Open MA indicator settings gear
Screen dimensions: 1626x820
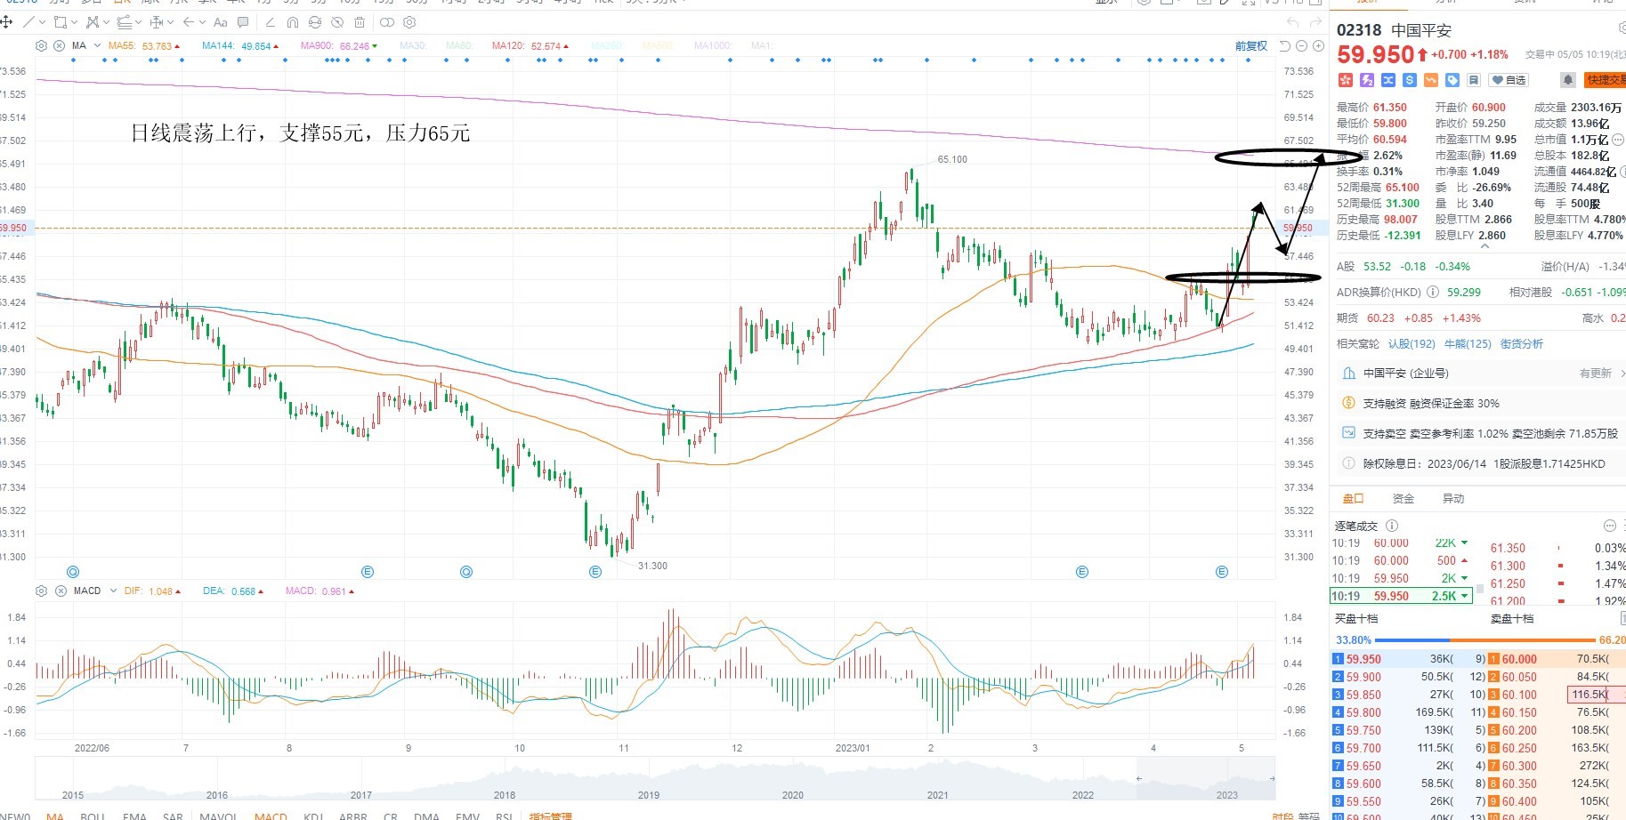pyautogui.click(x=41, y=45)
